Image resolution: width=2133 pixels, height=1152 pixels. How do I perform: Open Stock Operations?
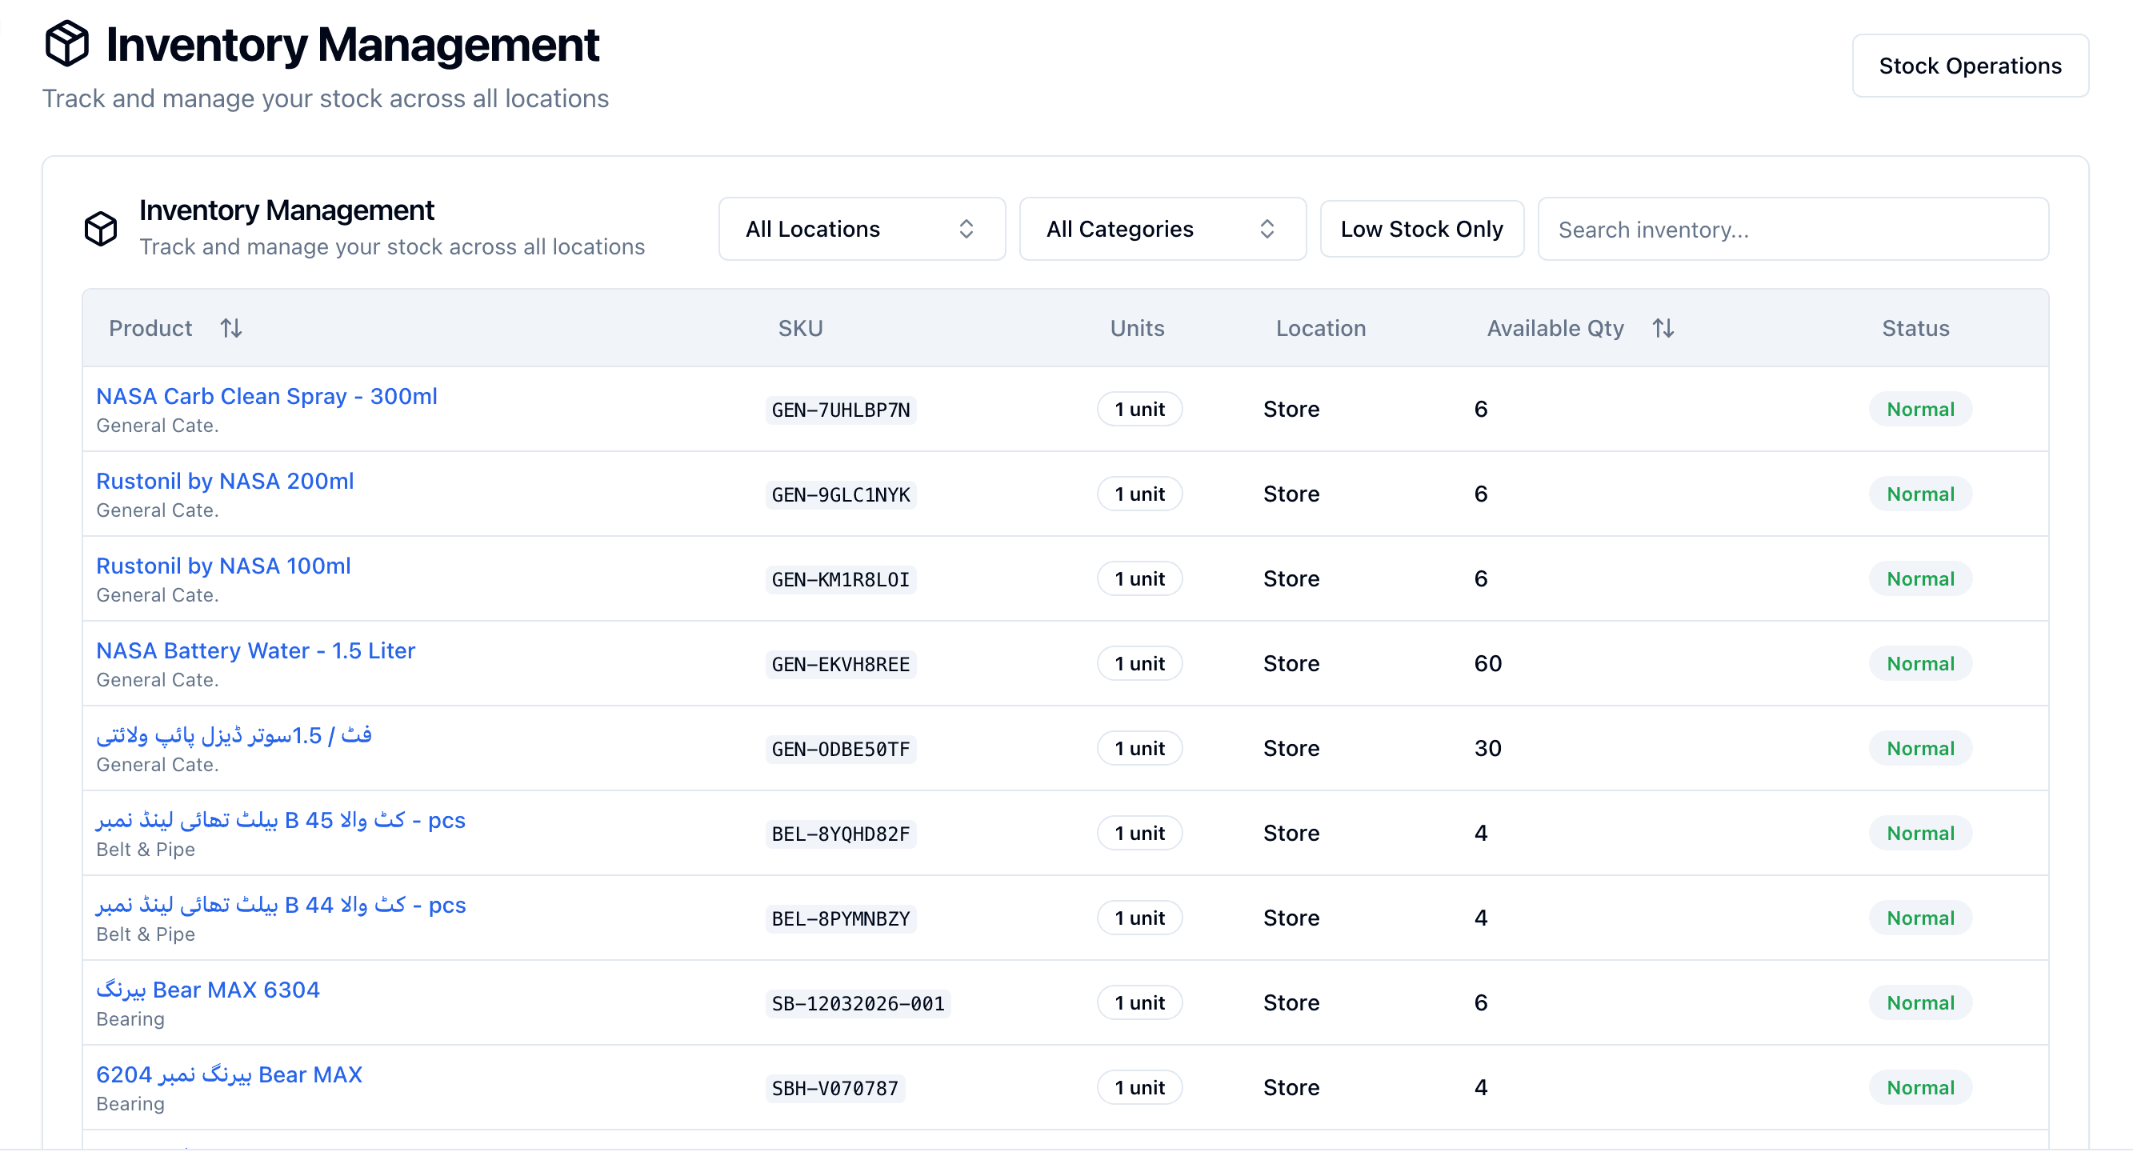point(1970,66)
